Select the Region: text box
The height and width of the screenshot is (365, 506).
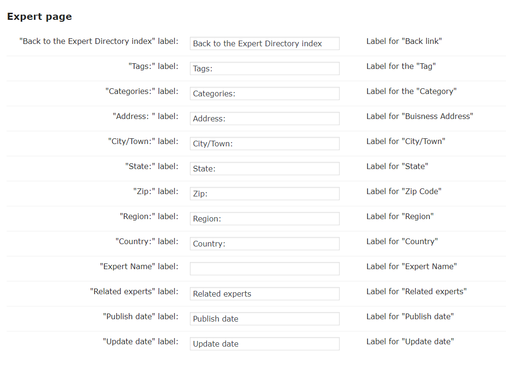[x=265, y=219]
